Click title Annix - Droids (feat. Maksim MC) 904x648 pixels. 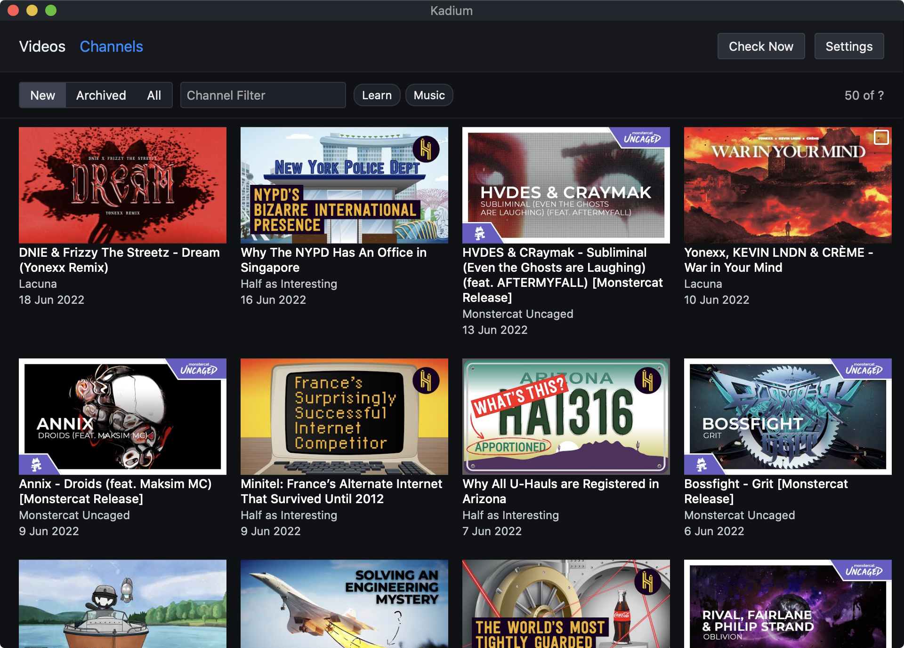tap(115, 491)
